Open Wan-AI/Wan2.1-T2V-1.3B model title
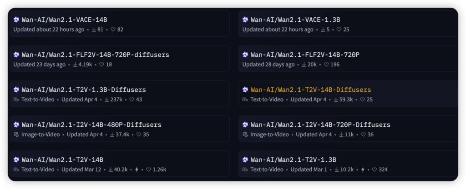This screenshot has height=189, width=466. point(294,160)
